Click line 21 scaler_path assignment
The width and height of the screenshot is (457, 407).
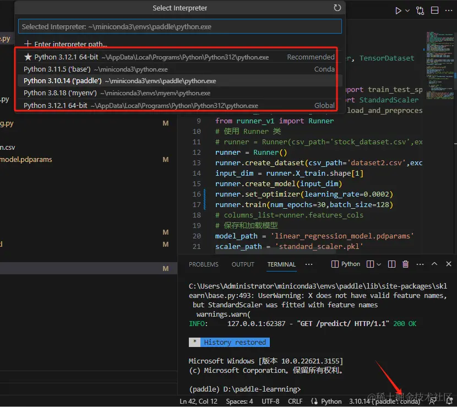[289, 247]
